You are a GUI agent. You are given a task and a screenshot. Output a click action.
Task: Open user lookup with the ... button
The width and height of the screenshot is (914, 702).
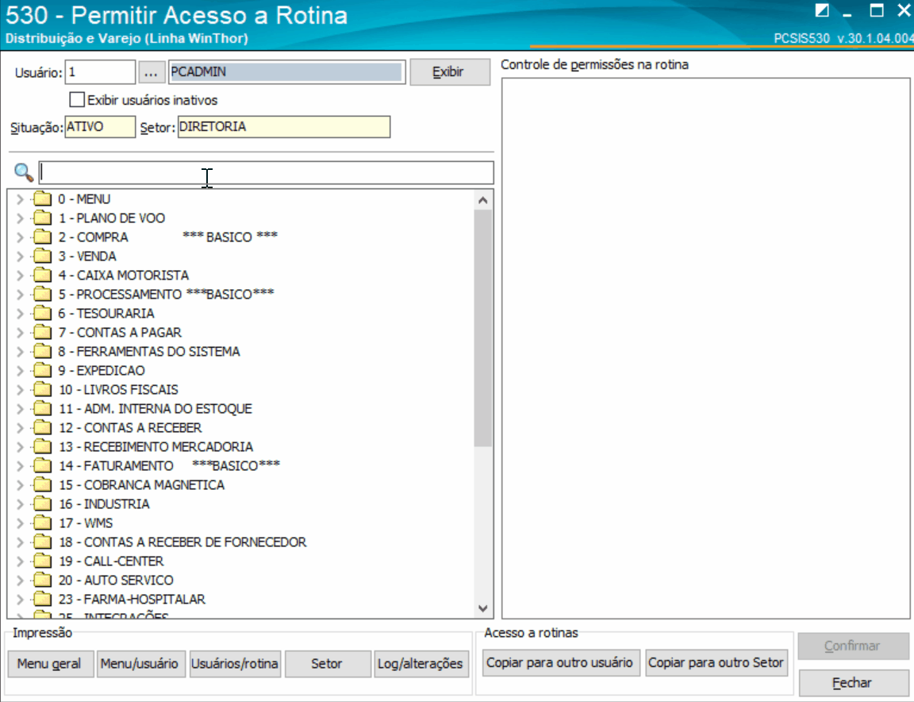coord(151,72)
